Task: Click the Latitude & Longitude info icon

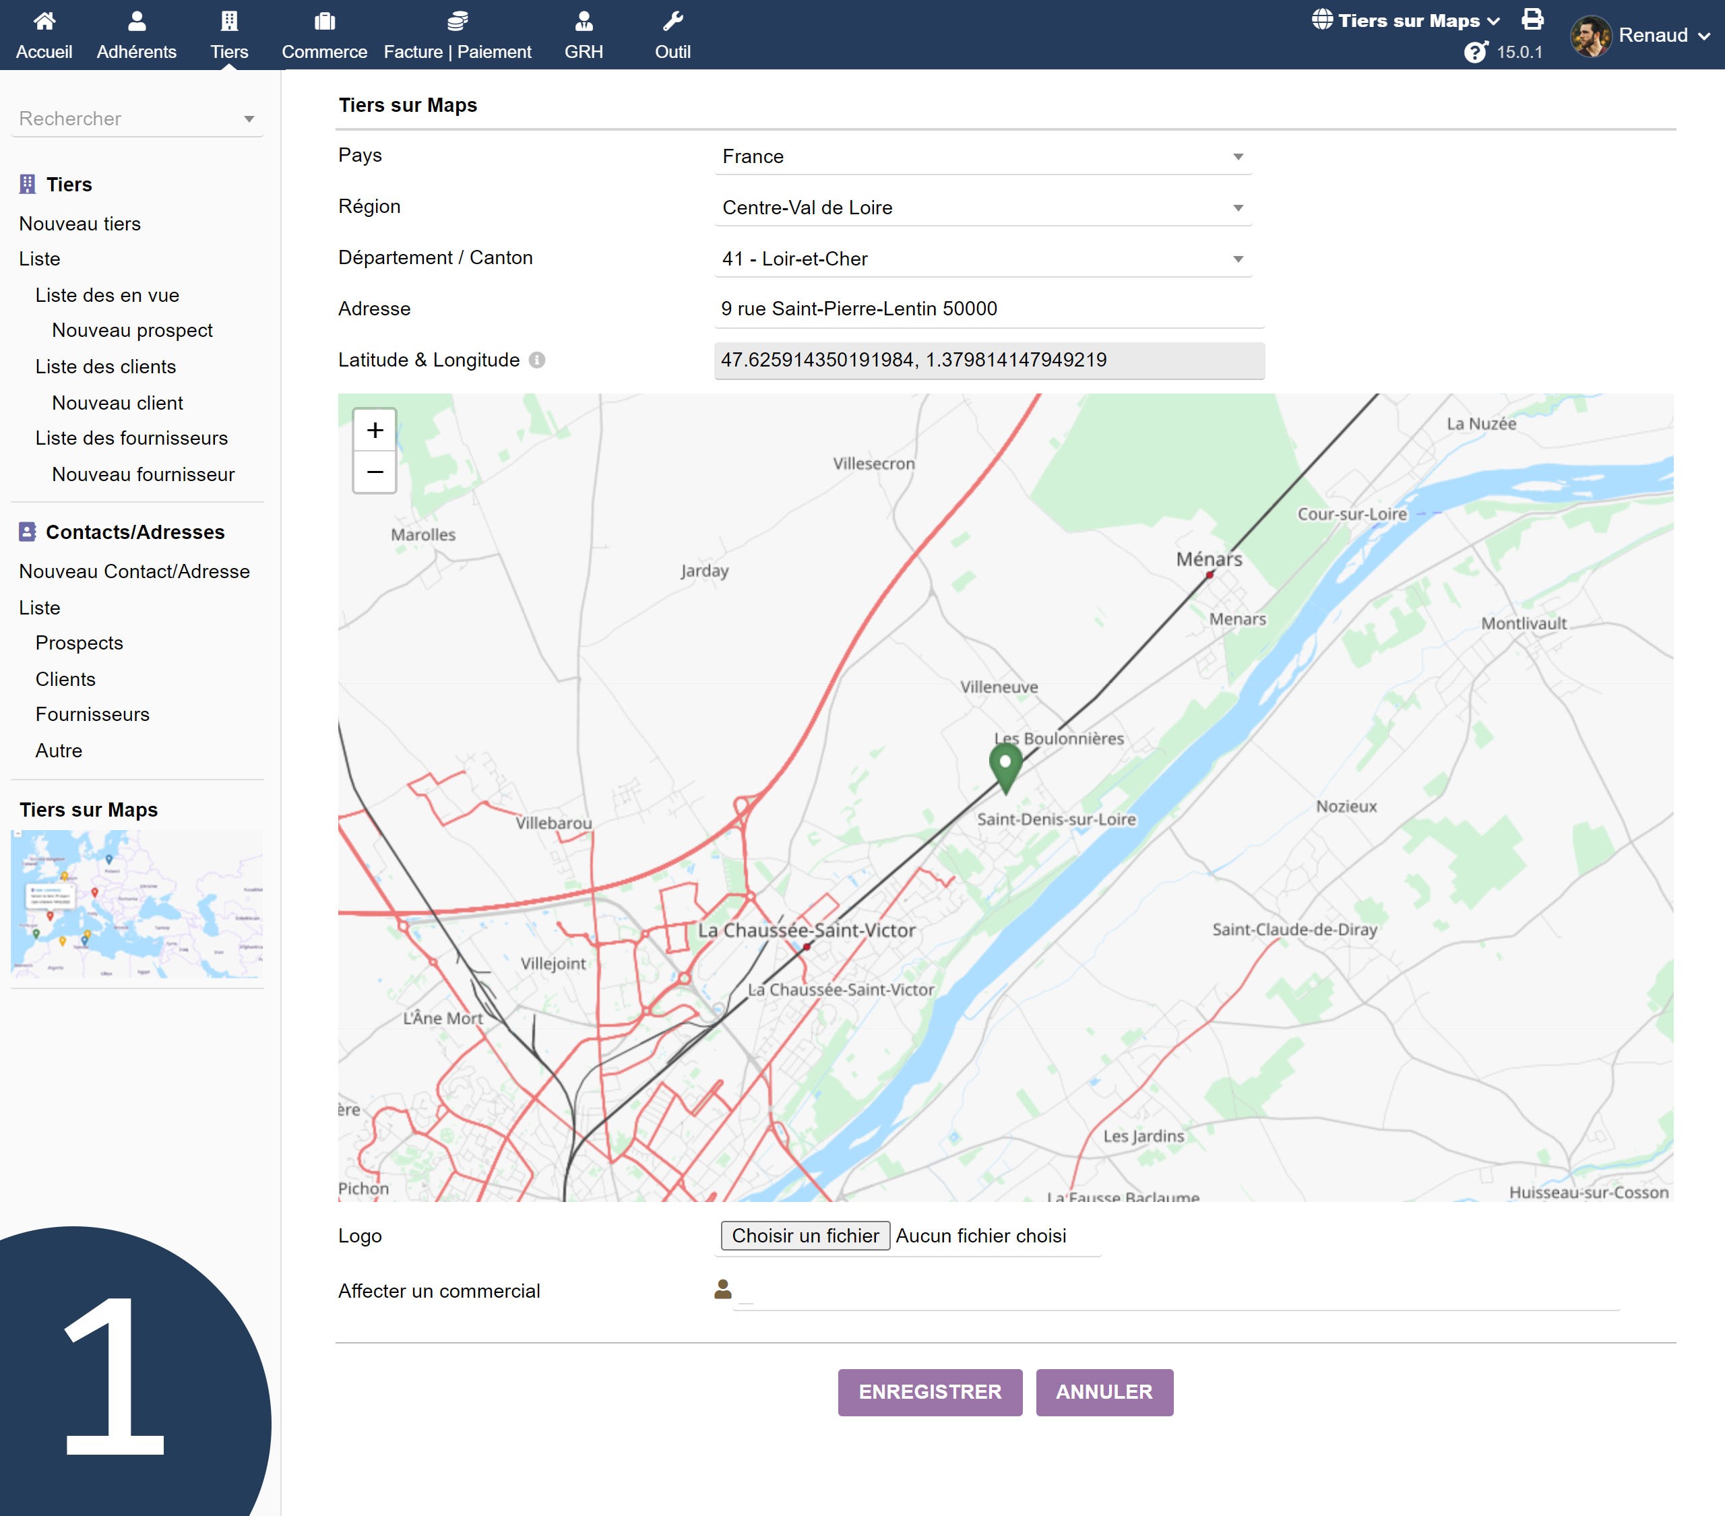Action: coord(537,360)
